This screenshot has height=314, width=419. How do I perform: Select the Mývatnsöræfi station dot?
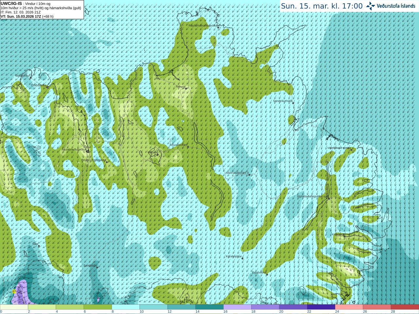(188, 147)
